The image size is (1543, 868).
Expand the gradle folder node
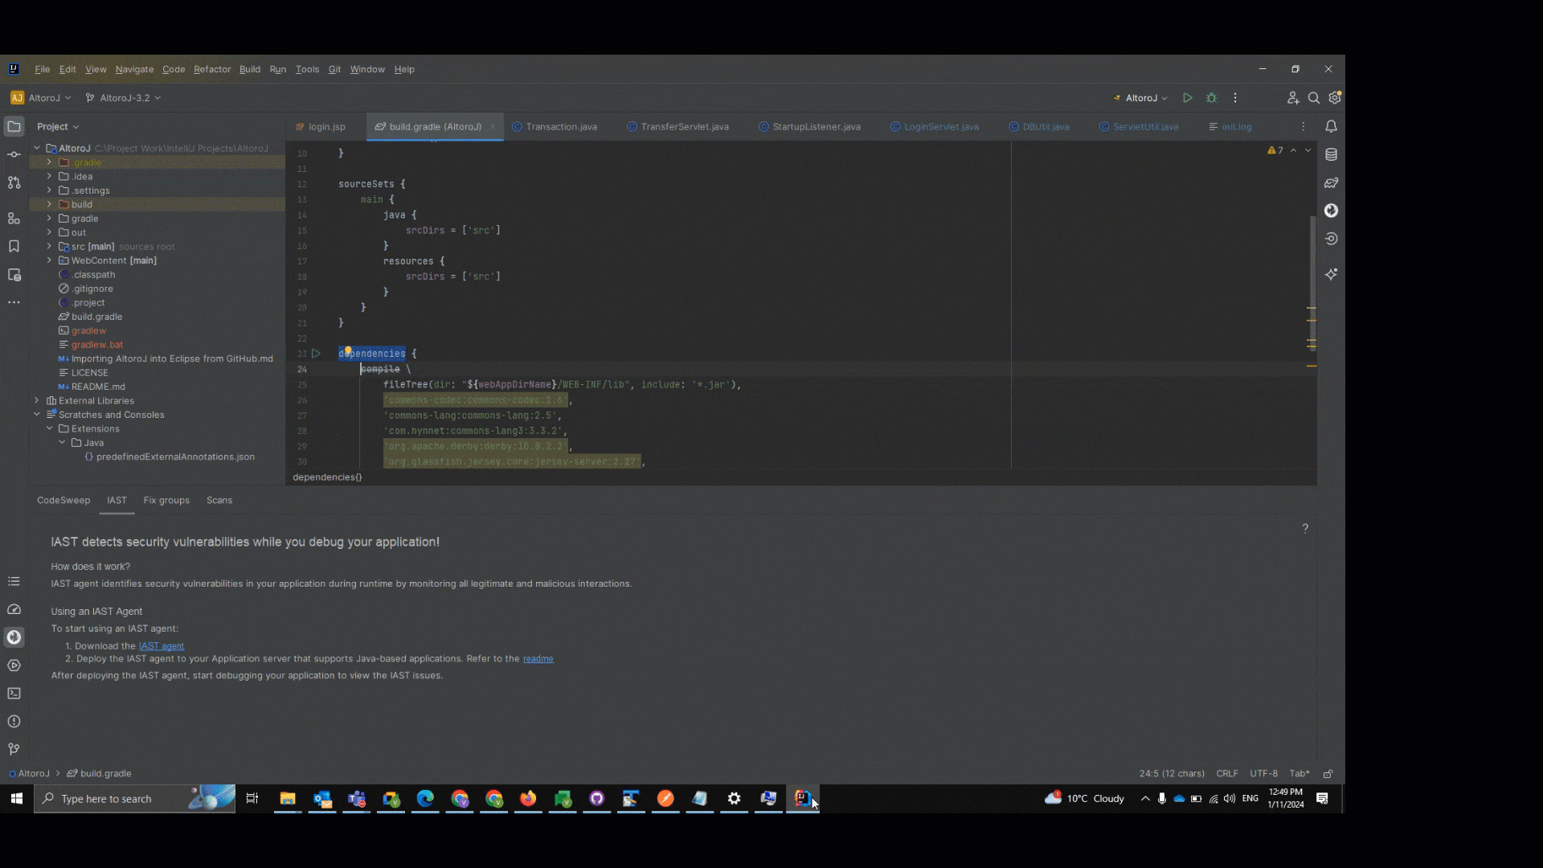pyautogui.click(x=49, y=219)
